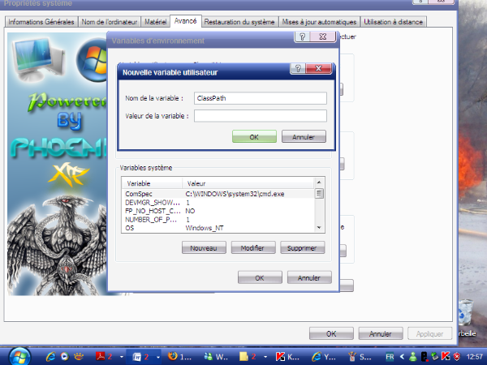The image size is (487, 365).
Task: Cancel the new user variable dialog
Action: tap(304, 136)
